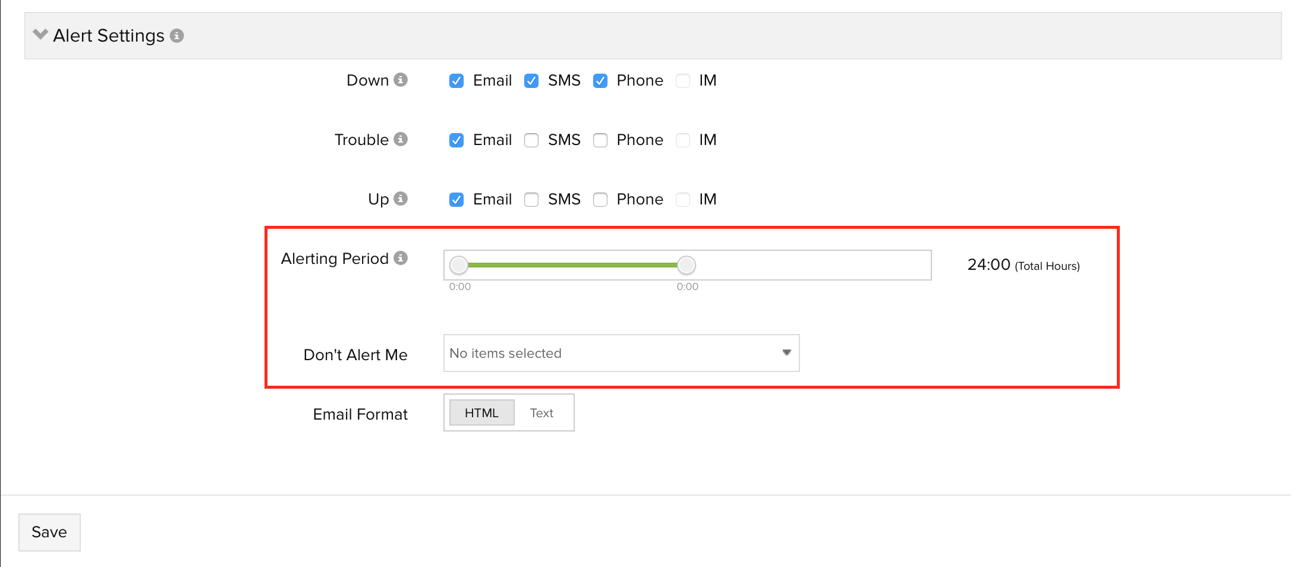The width and height of the screenshot is (1291, 567).
Task: Disable Phone alerts for Down status
Action: coord(600,81)
